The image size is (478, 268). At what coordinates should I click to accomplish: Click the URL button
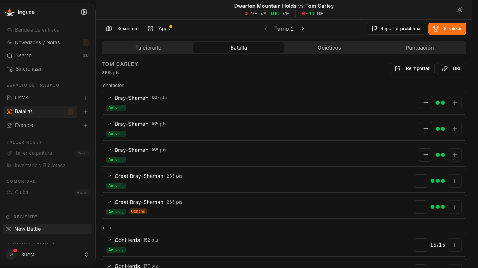[x=451, y=68]
